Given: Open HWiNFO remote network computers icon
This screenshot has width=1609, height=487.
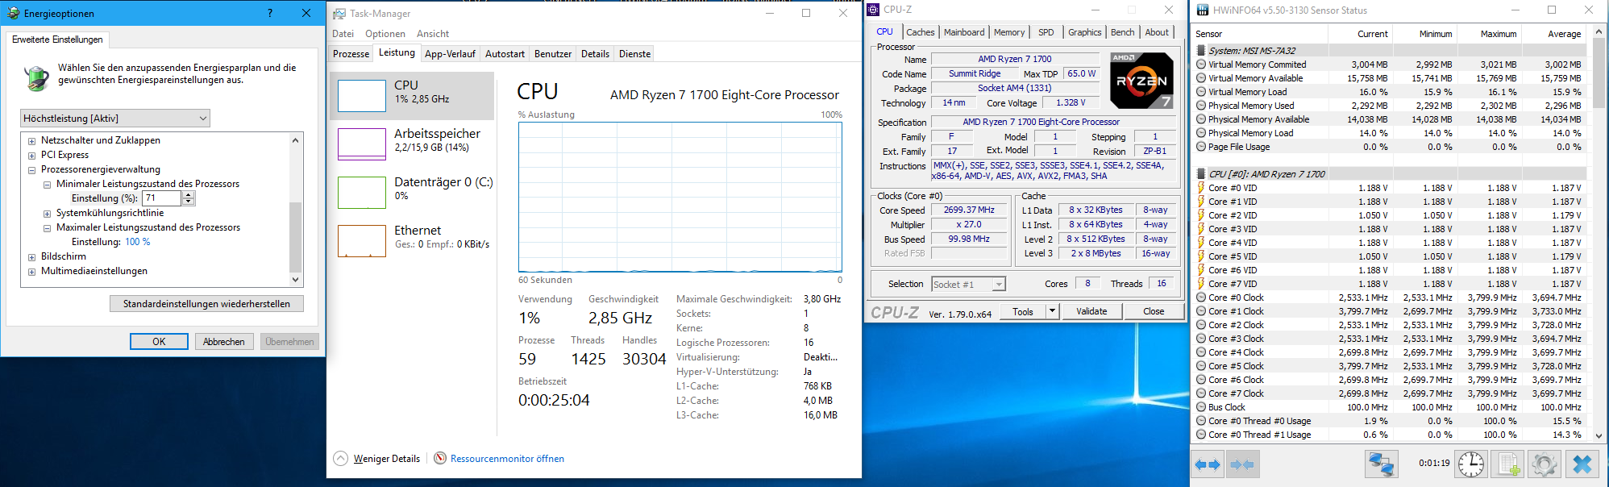Looking at the screenshot, I should click(x=1381, y=464).
